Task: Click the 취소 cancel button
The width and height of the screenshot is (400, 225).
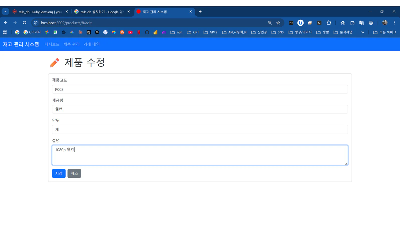Action: pyautogui.click(x=74, y=173)
